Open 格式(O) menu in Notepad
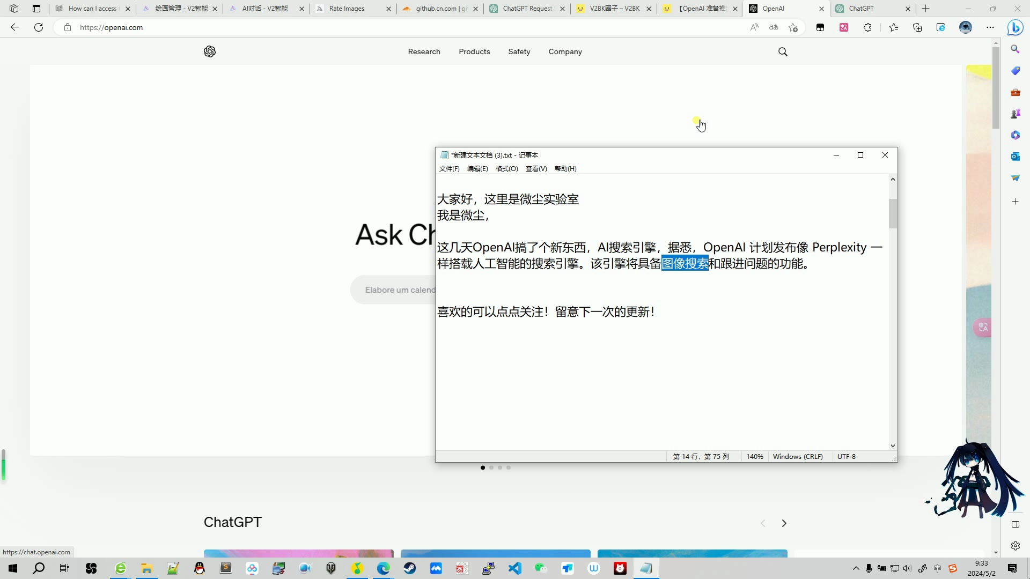Screen dimensions: 1030x579 (x=506, y=168)
